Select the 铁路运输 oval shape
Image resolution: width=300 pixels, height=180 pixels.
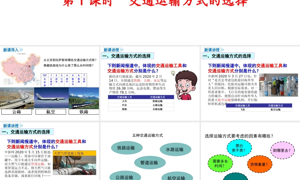click(x=127, y=148)
